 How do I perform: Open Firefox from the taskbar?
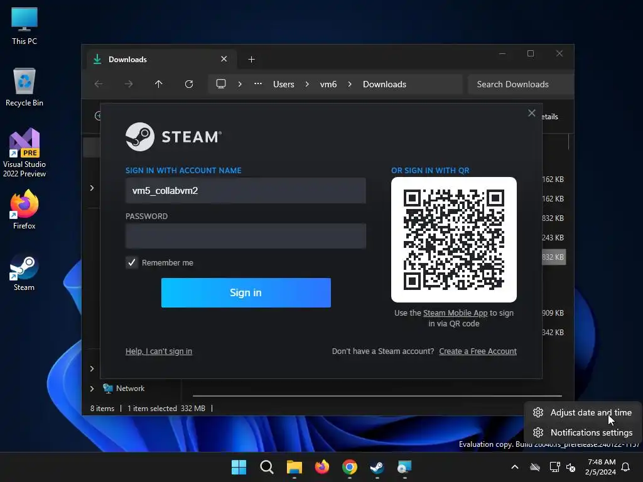(322, 467)
